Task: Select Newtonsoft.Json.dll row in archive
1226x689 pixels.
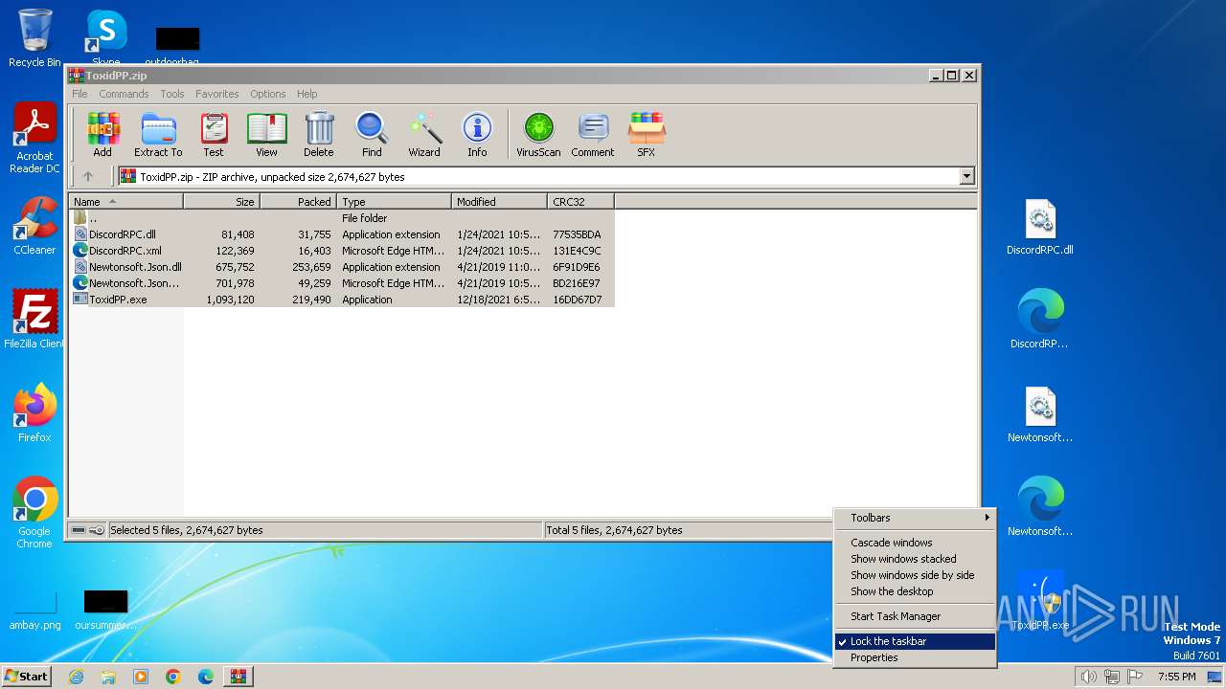Action: (341, 267)
